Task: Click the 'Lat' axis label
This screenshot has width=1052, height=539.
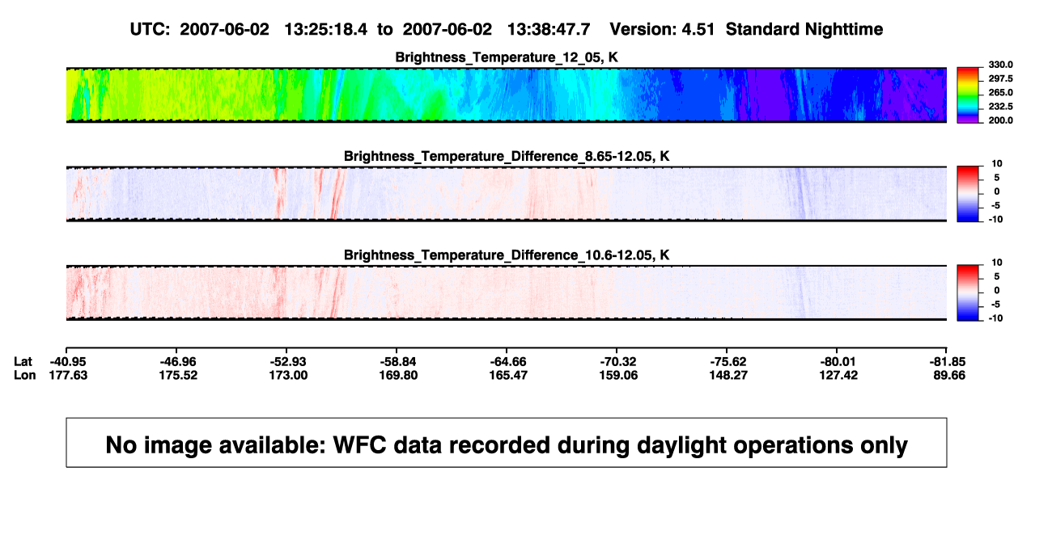Action: 23,361
